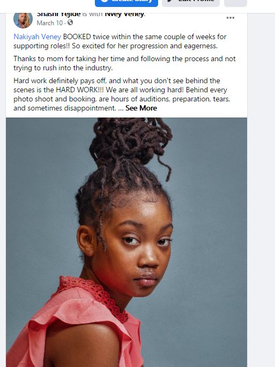Image resolution: width=275 pixels, height=367 pixels.
Task: Click the plus icon on Create Story
Action: 105,1
